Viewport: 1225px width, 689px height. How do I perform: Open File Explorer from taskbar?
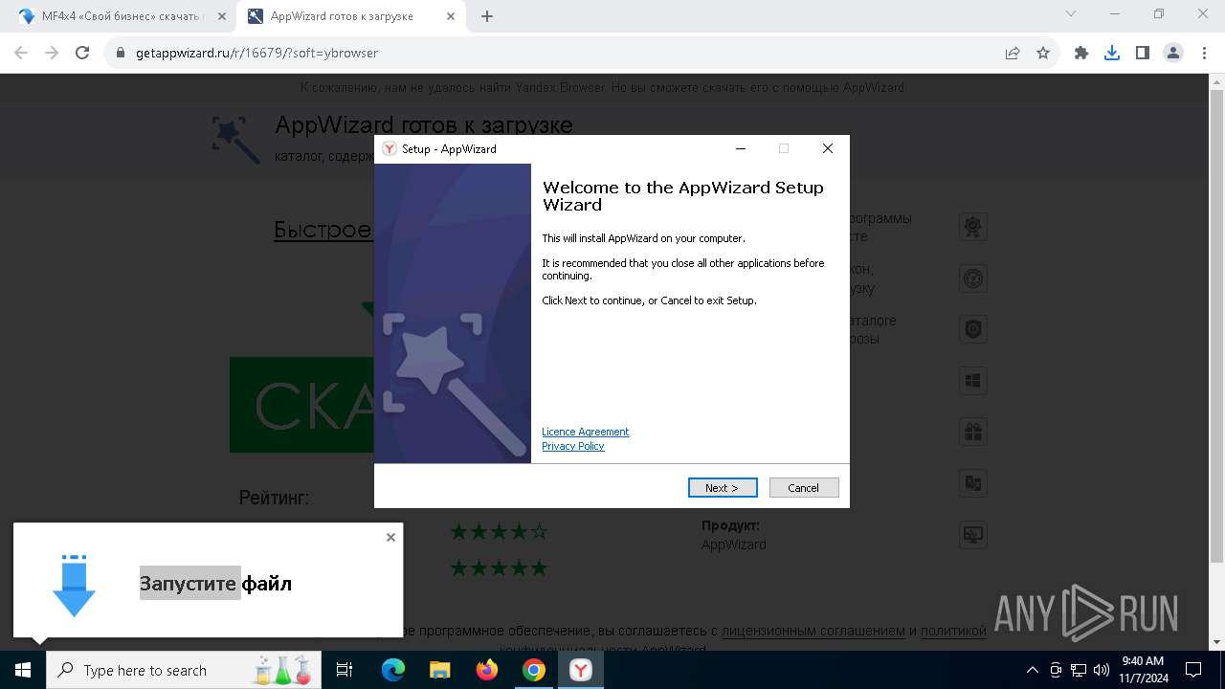tap(440, 670)
